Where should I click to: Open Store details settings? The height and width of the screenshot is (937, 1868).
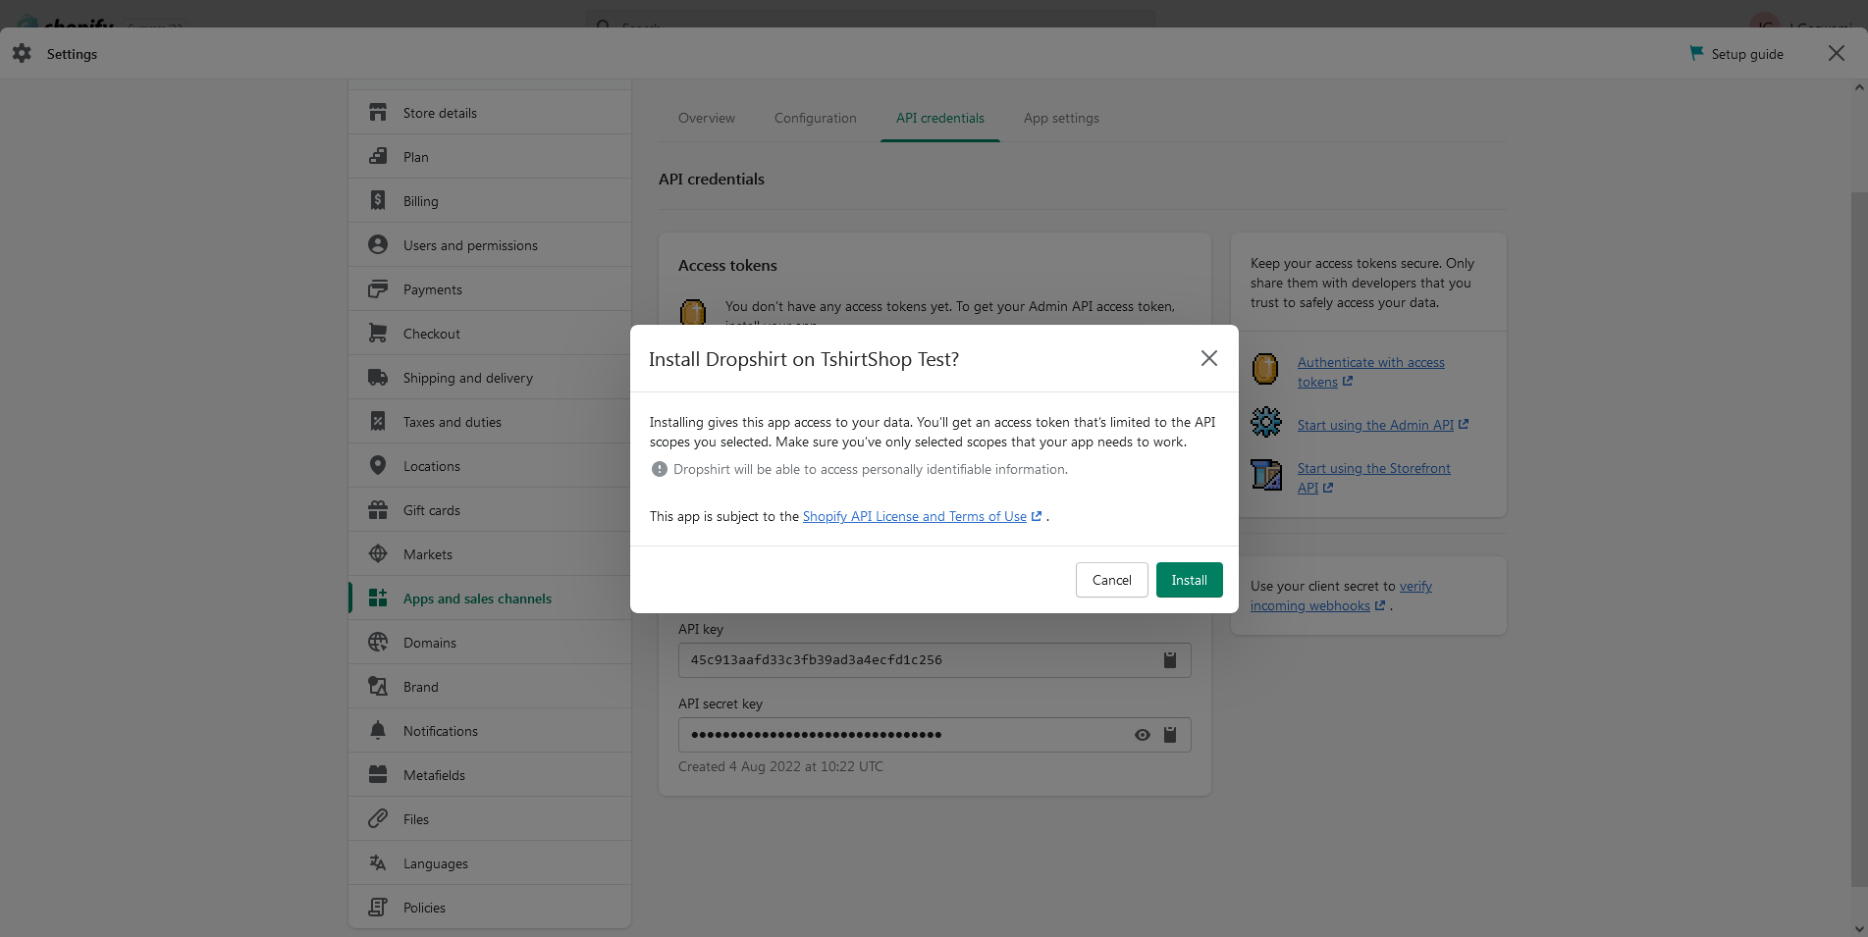[490, 113]
